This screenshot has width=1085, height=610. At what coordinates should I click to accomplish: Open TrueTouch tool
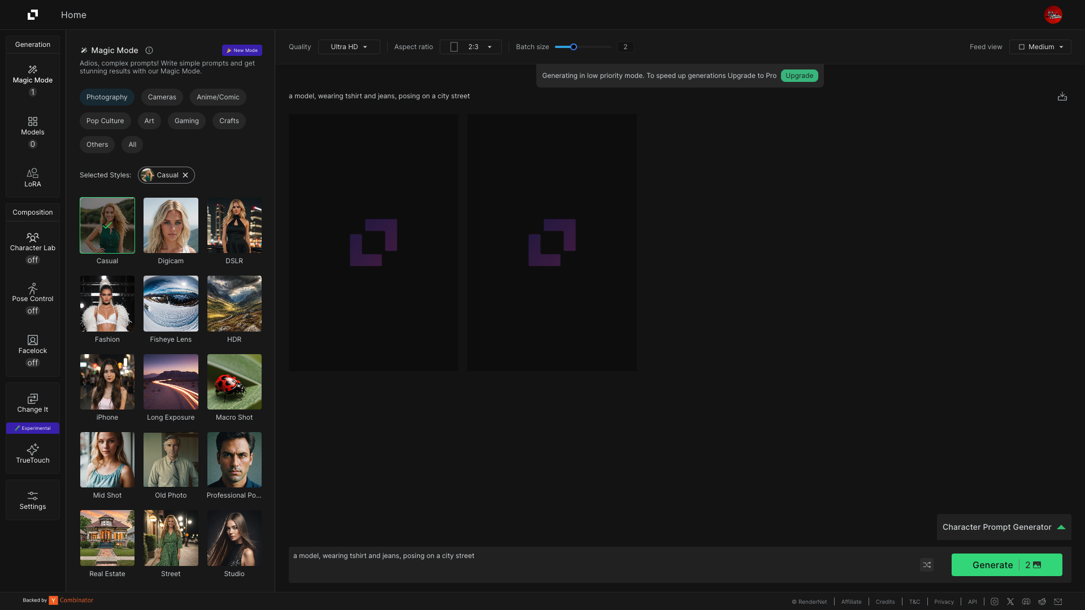tap(33, 454)
